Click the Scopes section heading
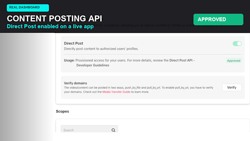250x141 pixels. pos(63,111)
